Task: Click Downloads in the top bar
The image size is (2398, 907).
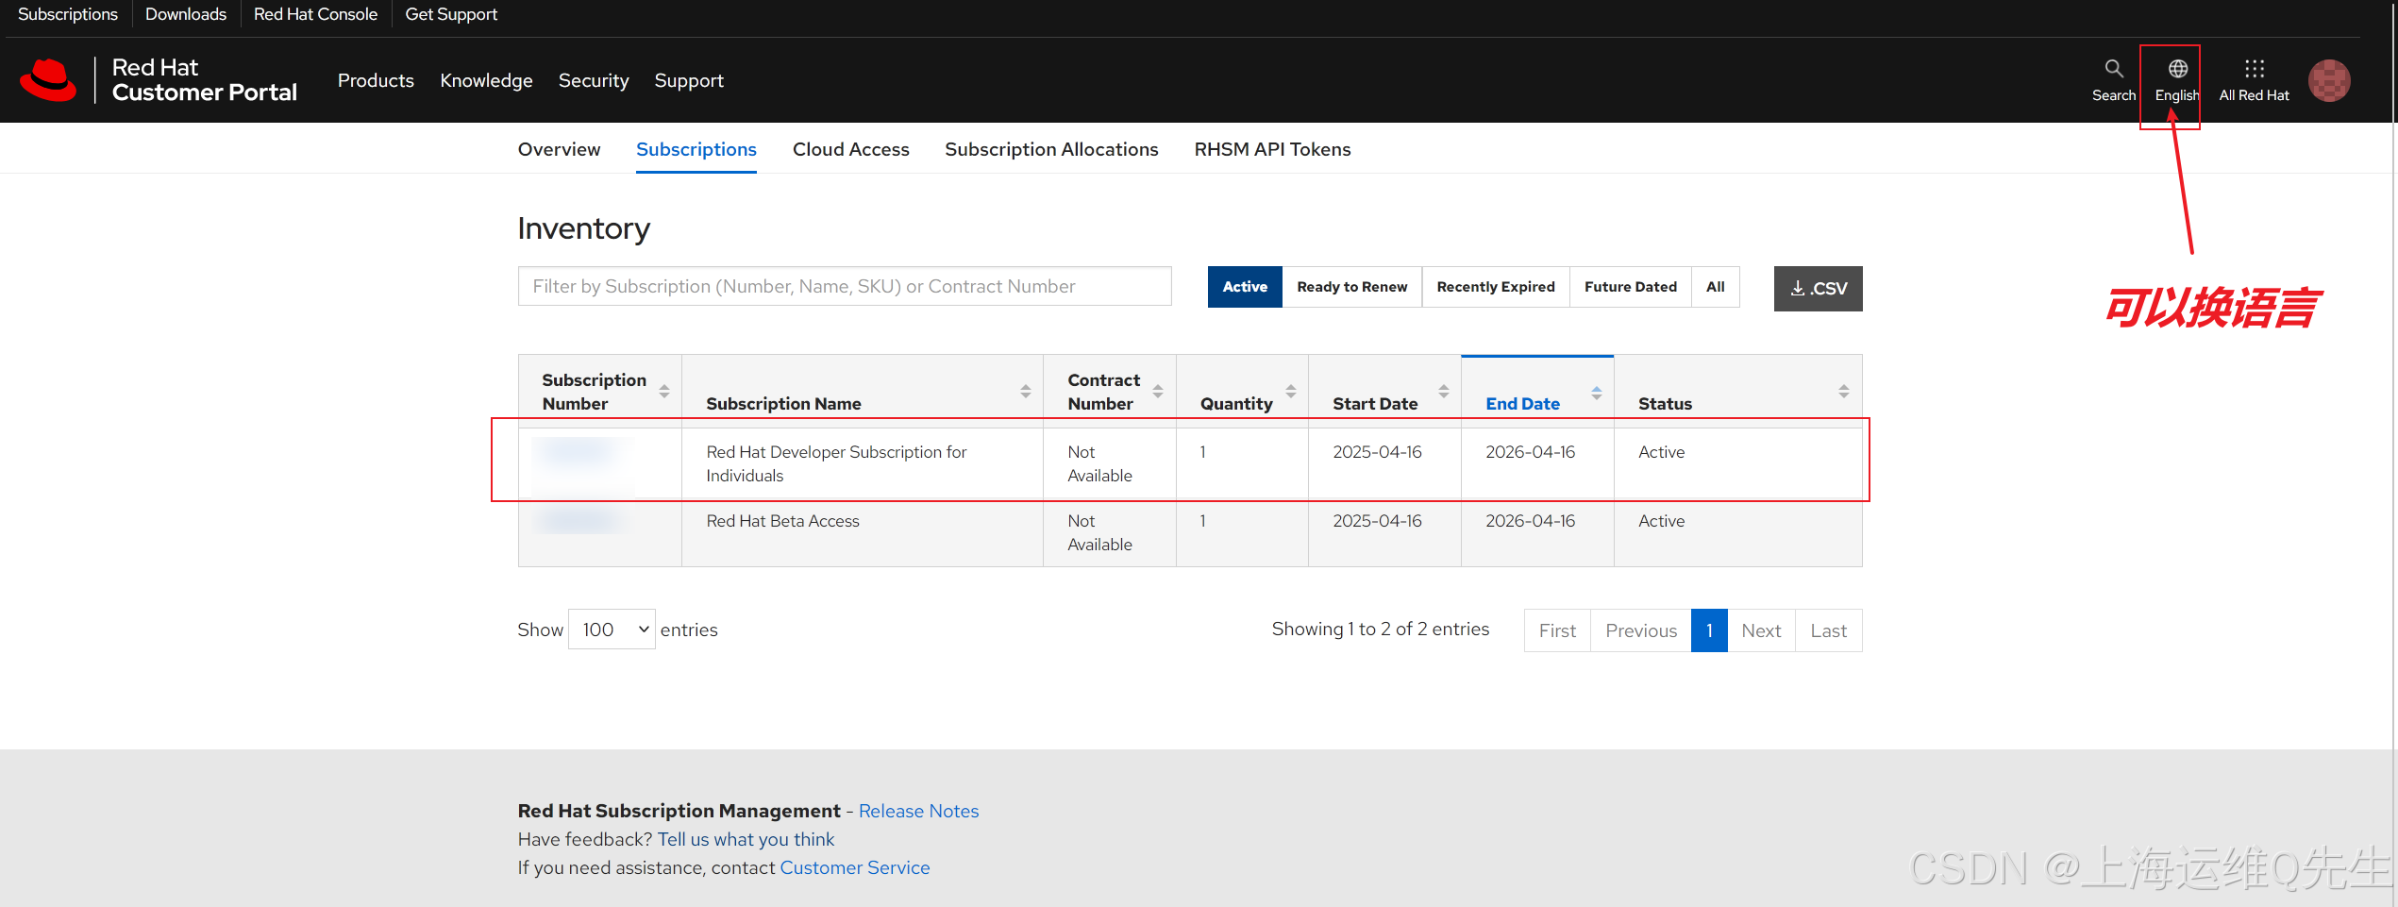Action: point(186,14)
